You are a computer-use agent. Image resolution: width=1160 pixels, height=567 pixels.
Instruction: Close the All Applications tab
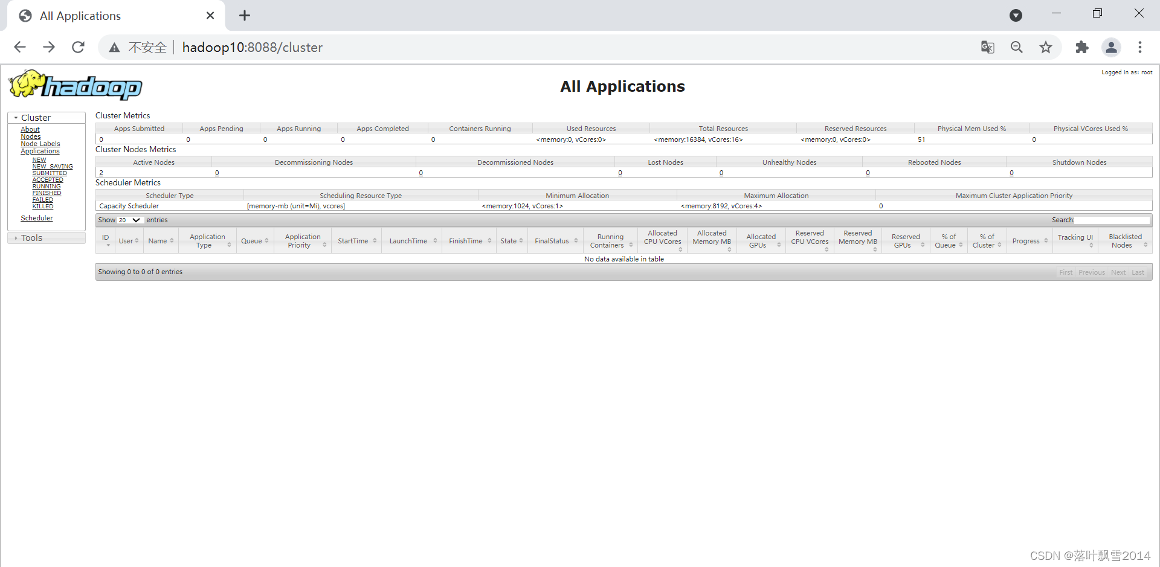(x=210, y=16)
